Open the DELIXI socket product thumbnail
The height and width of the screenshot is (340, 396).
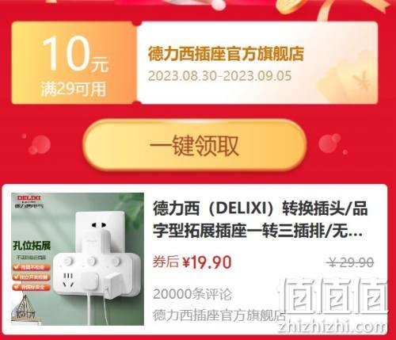(78, 259)
